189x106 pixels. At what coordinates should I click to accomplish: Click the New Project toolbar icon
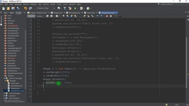(8, 8)
